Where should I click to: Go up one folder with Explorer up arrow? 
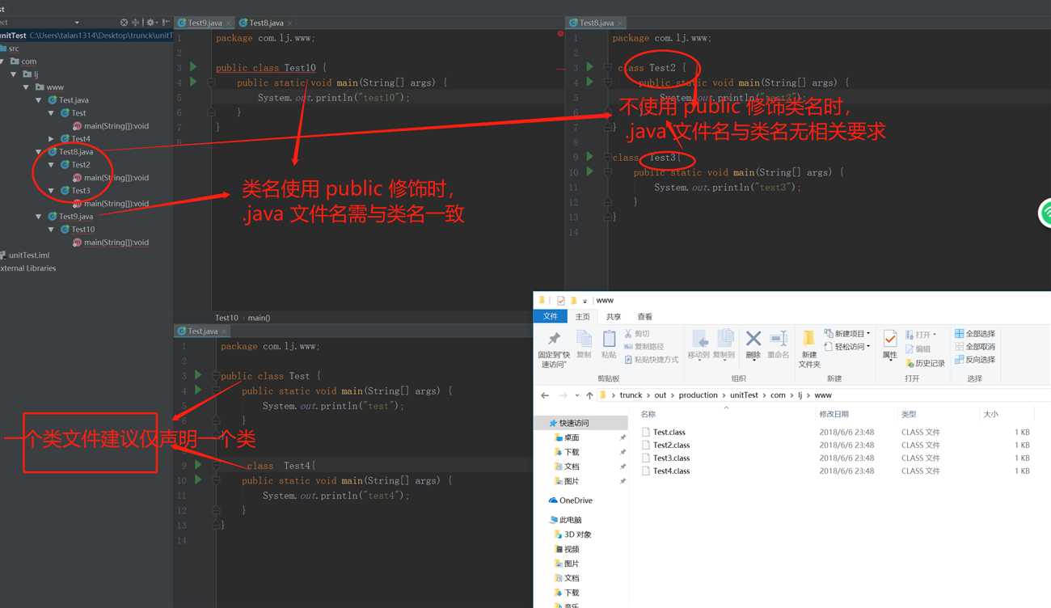pos(589,395)
